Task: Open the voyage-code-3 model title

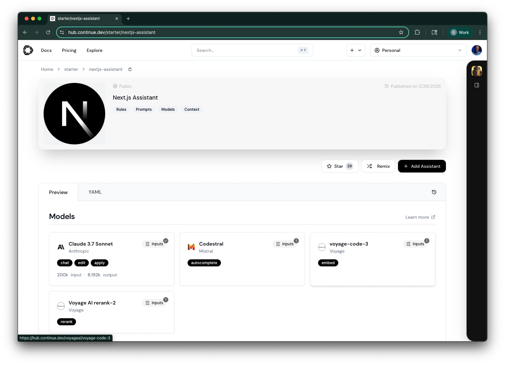Action: click(349, 244)
